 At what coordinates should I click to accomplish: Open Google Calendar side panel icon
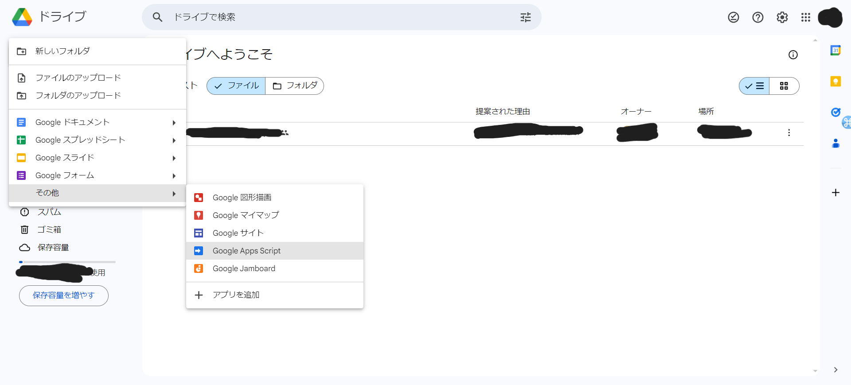(835, 50)
